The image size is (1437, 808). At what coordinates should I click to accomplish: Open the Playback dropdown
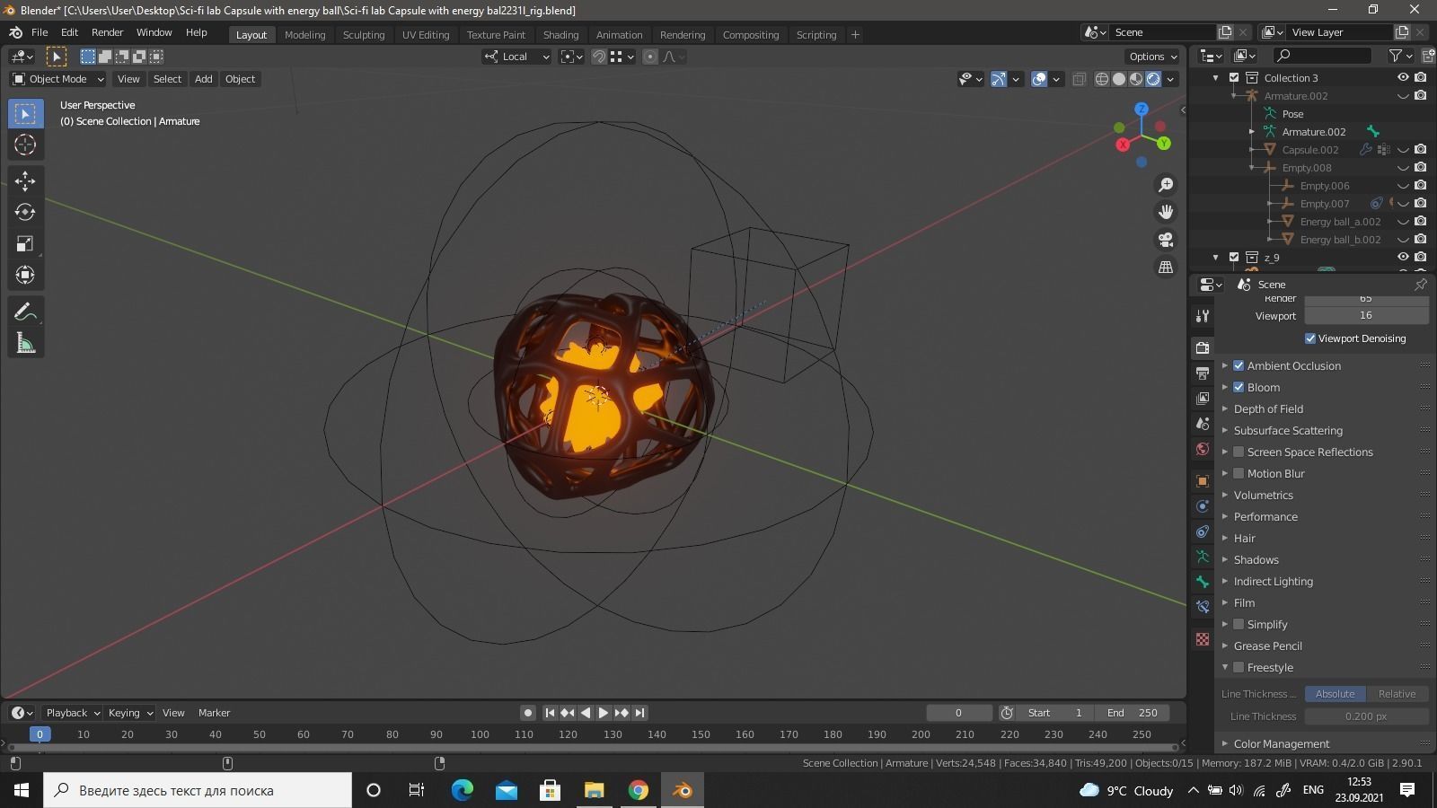[x=73, y=713]
